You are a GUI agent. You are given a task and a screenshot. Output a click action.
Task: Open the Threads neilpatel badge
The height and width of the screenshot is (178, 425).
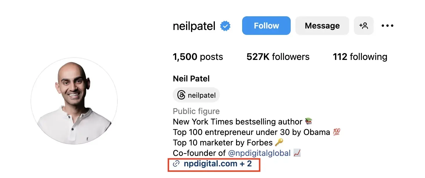[x=196, y=95]
